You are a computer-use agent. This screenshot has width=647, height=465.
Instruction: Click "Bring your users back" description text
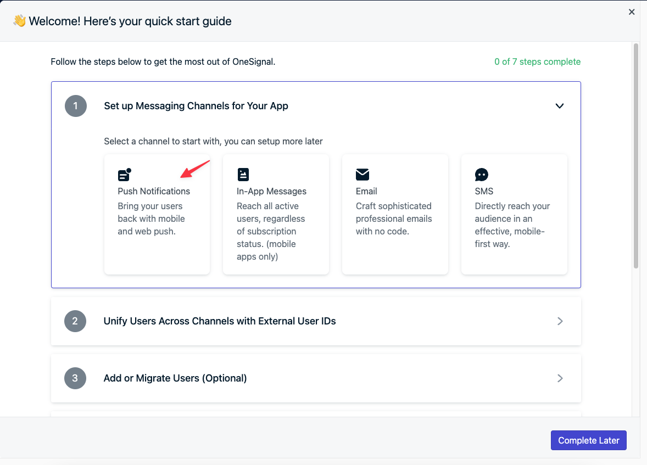click(151, 219)
